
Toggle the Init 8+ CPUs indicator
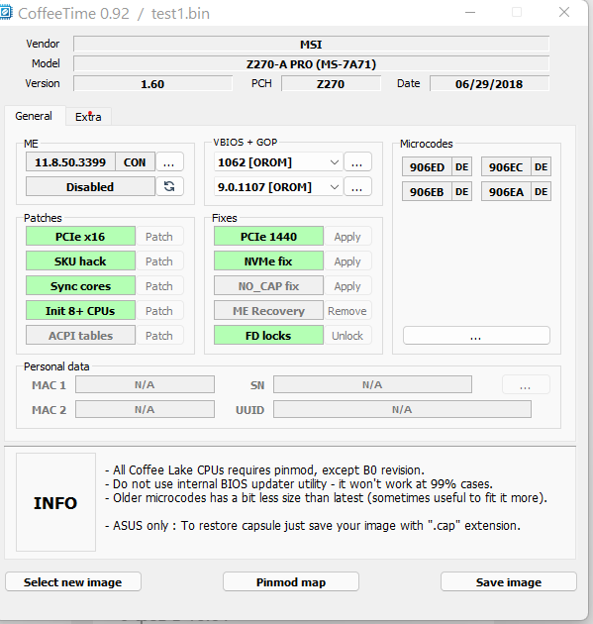click(80, 310)
